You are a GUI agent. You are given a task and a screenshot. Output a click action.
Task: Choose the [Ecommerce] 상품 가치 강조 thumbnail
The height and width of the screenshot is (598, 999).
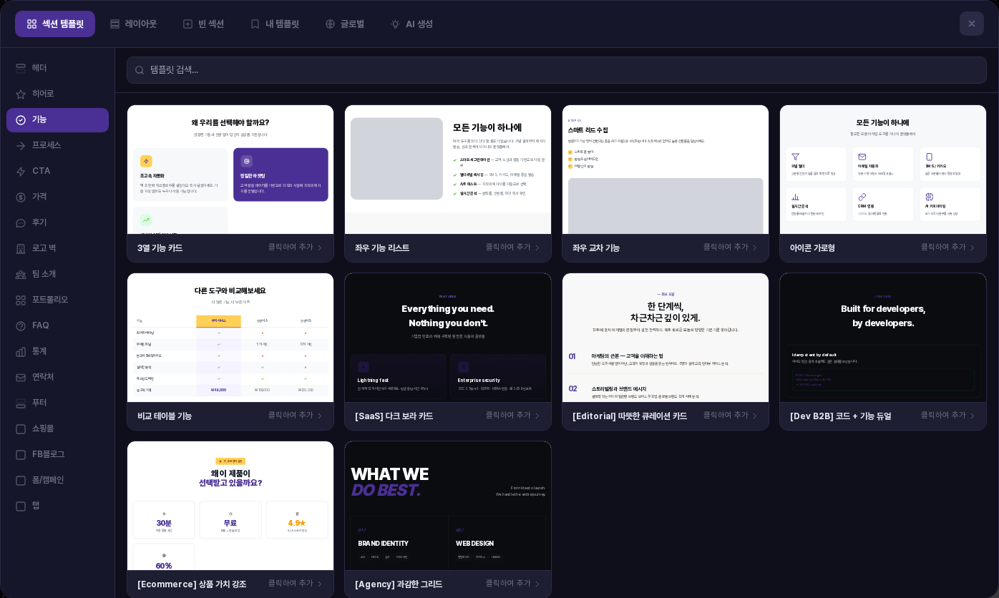(230, 506)
